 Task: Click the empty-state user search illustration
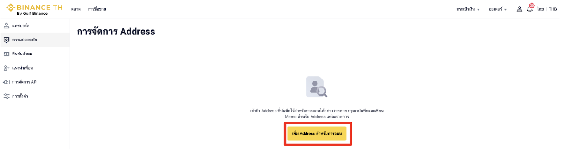(x=317, y=86)
